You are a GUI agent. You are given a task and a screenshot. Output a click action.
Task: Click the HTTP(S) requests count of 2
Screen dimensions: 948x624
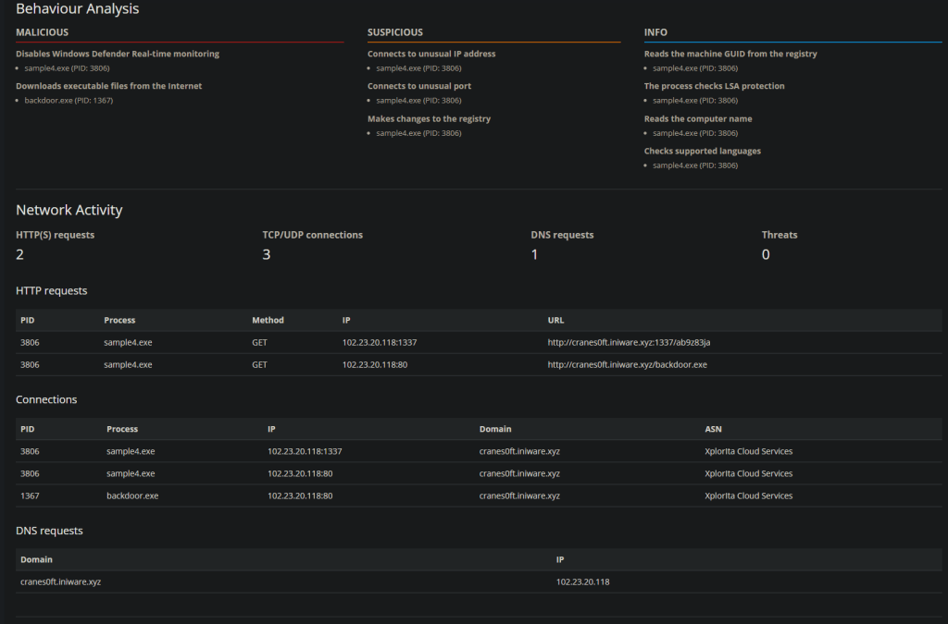click(x=20, y=254)
